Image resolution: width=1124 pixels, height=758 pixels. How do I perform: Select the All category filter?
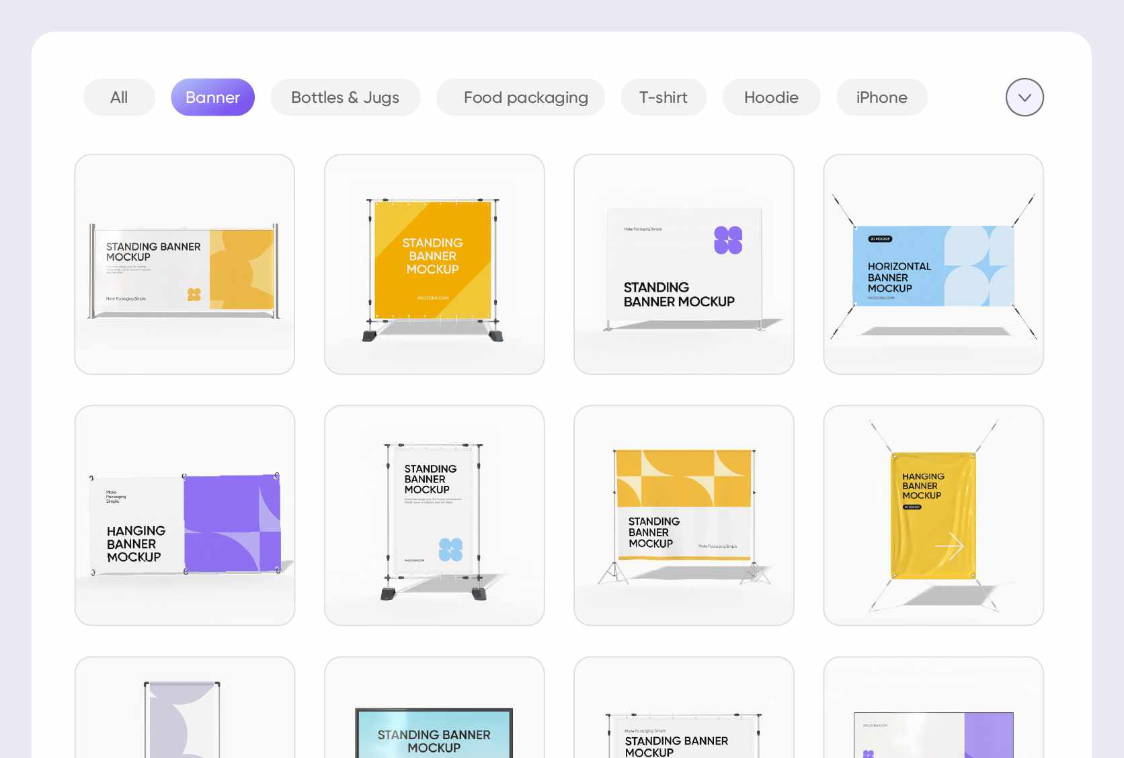[119, 97]
